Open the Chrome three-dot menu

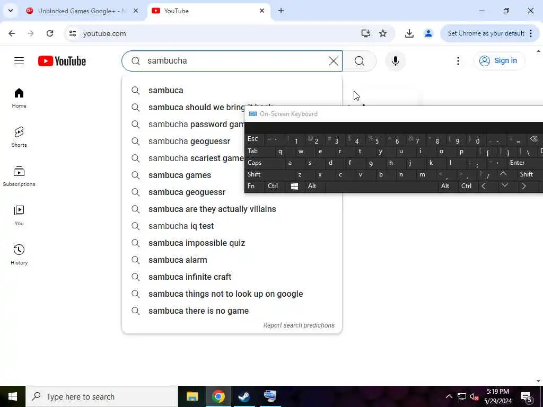[531, 33]
